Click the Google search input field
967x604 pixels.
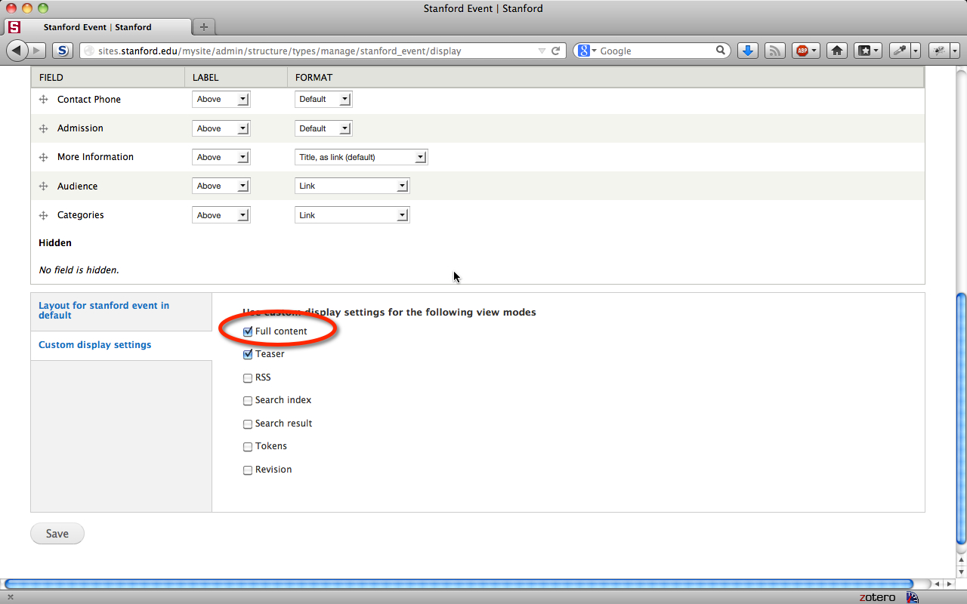[x=656, y=51]
